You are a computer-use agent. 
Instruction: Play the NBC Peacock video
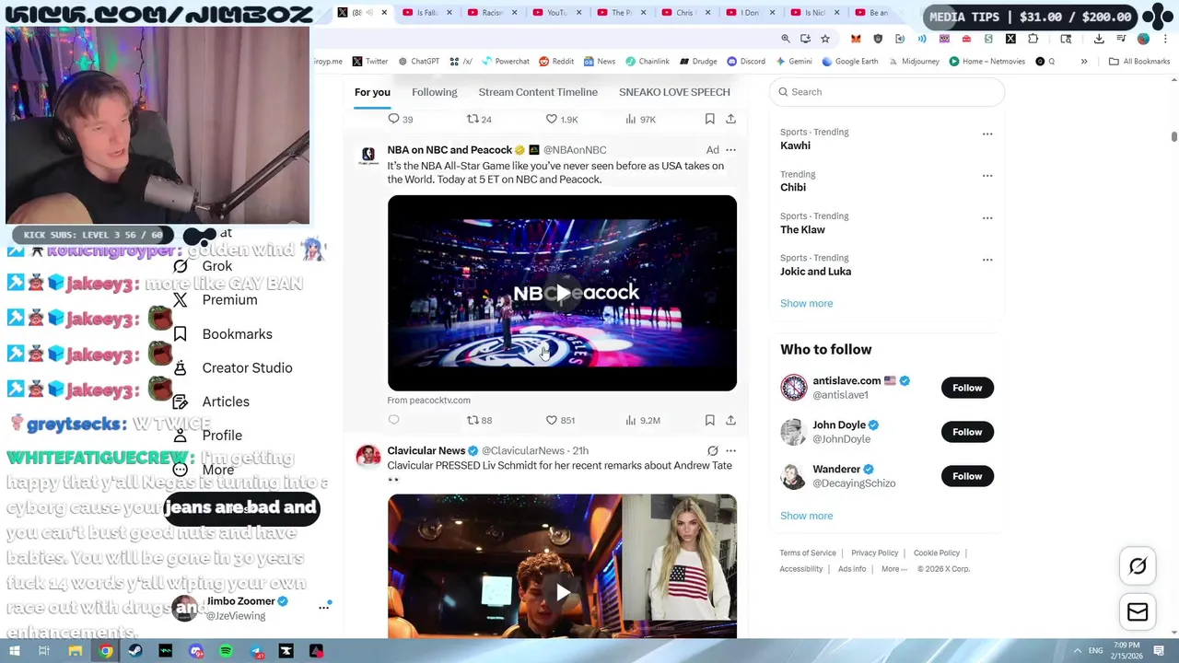[x=562, y=293]
